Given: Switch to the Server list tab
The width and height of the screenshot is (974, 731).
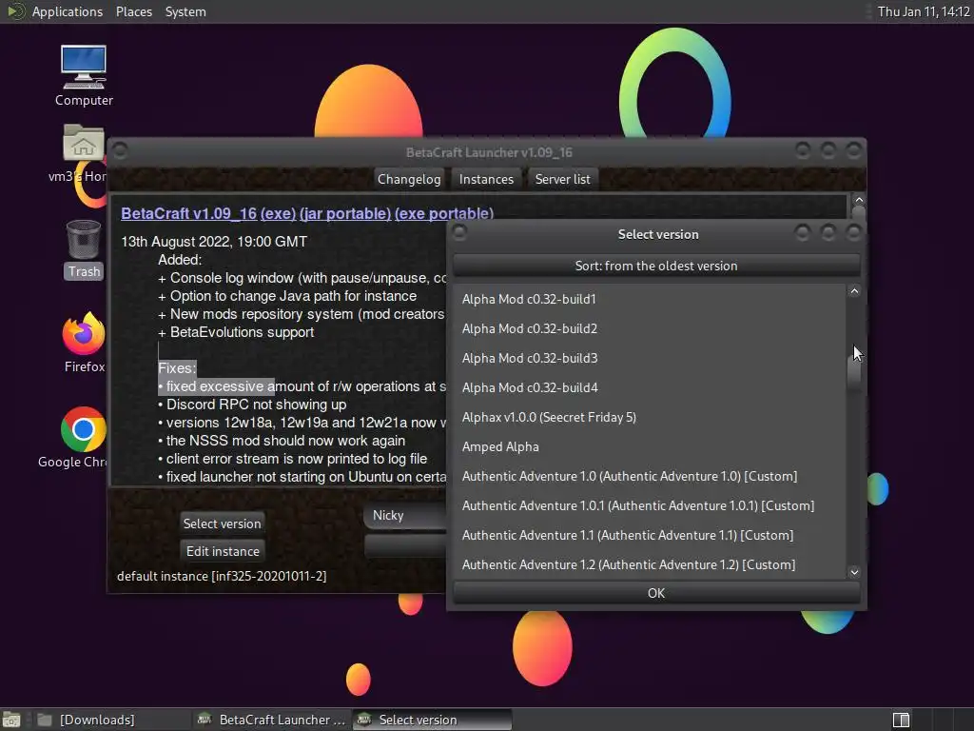Looking at the screenshot, I should pos(563,179).
